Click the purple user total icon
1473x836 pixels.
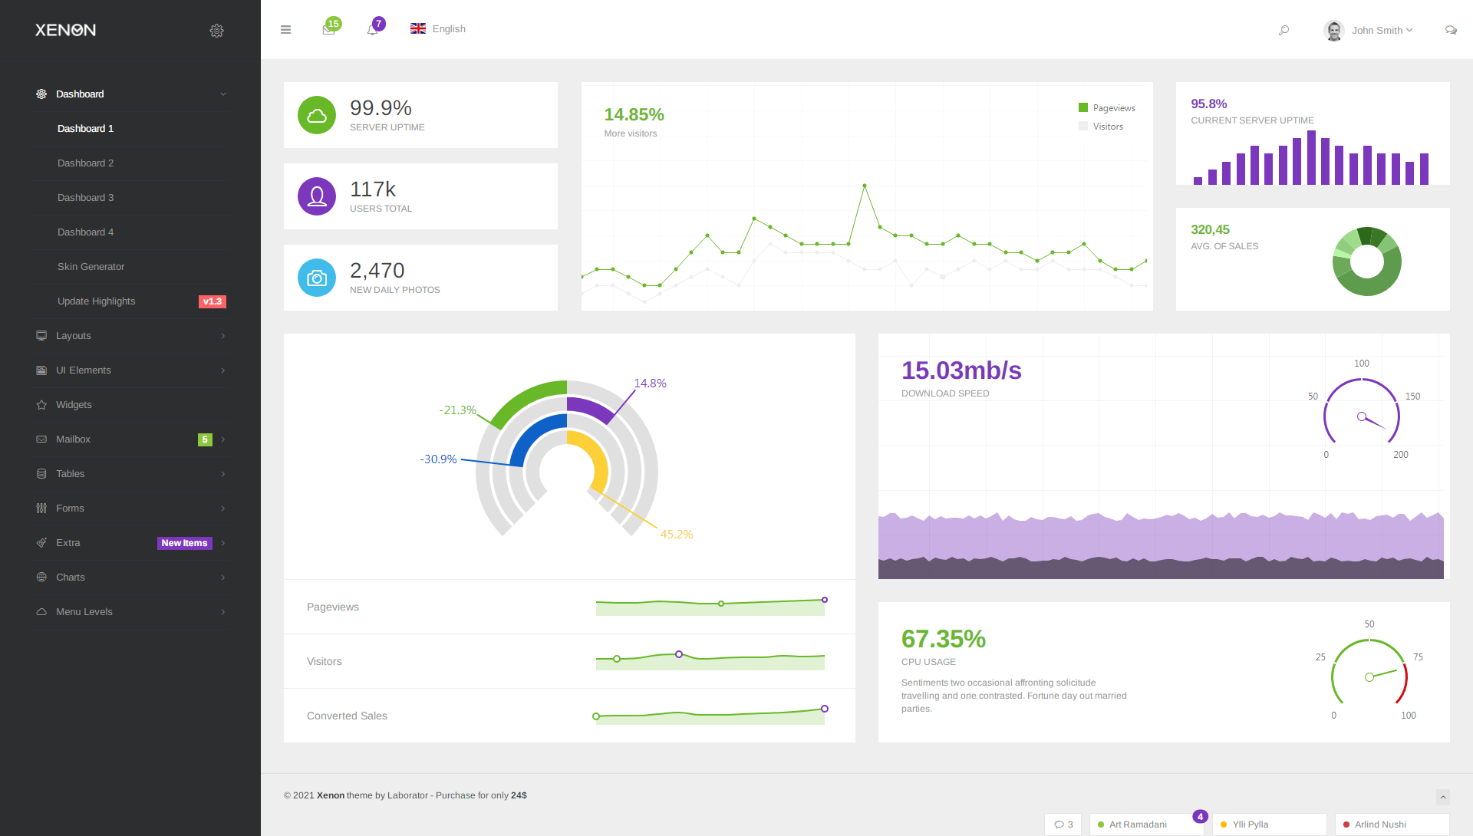tap(317, 196)
